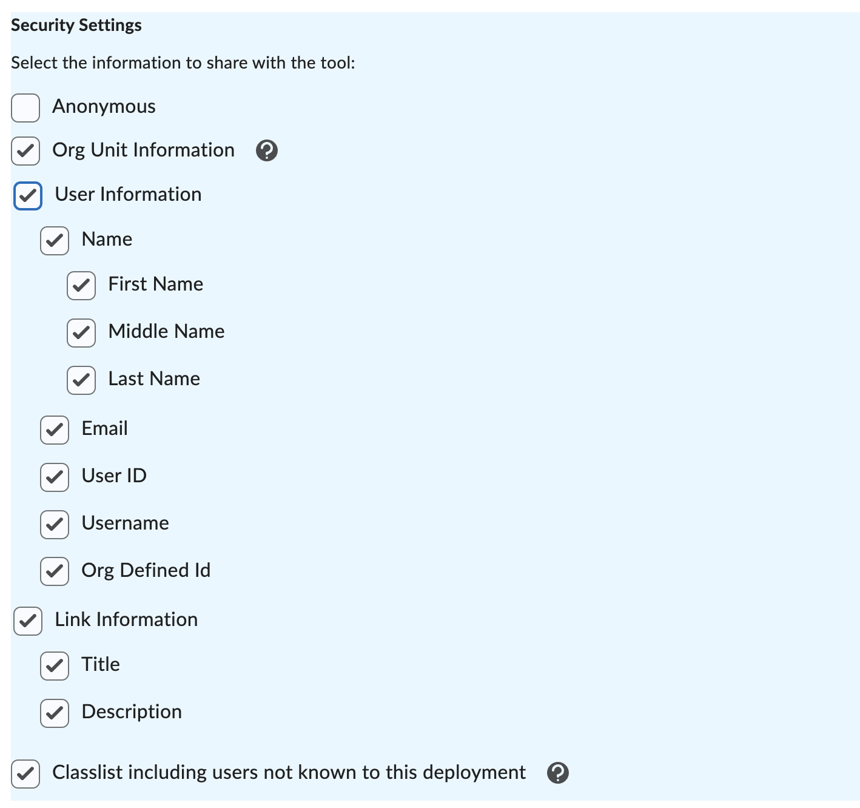Disable the Description checkbox

[55, 713]
